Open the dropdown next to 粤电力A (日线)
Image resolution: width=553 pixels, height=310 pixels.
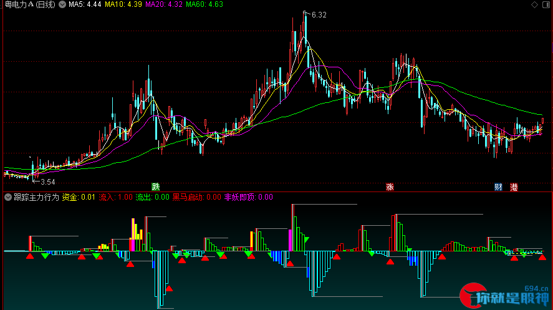click(62, 4)
